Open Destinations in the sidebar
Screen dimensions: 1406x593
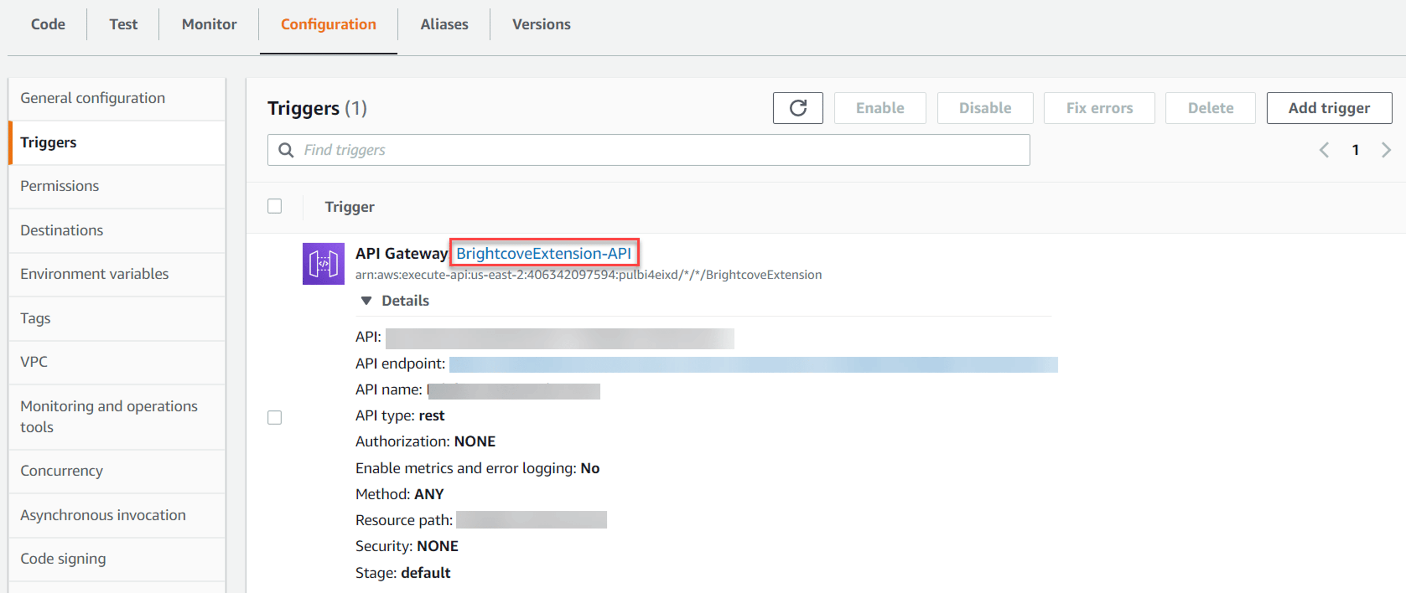[x=117, y=230]
